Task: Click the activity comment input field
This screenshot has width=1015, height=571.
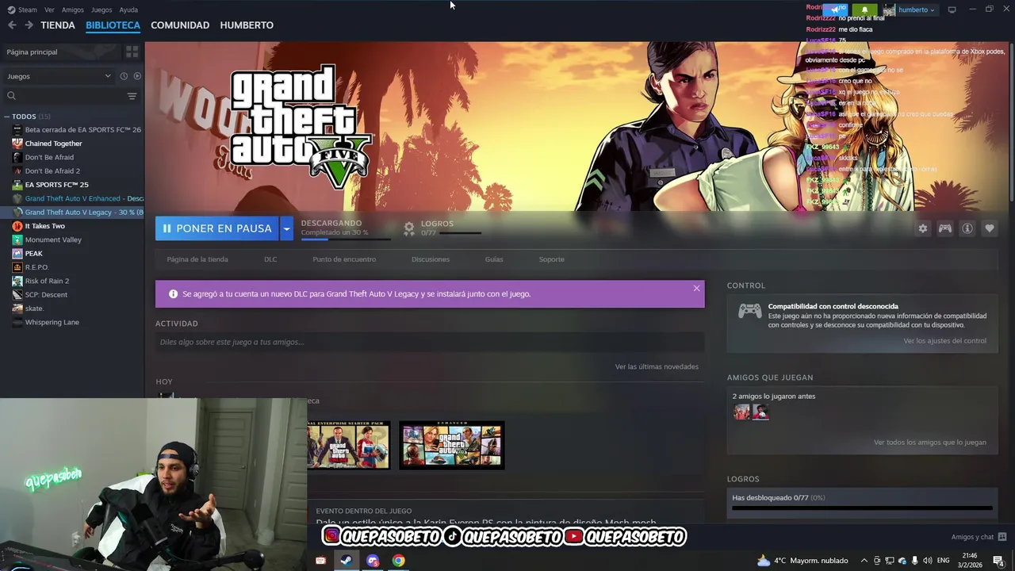Action: [x=430, y=342]
